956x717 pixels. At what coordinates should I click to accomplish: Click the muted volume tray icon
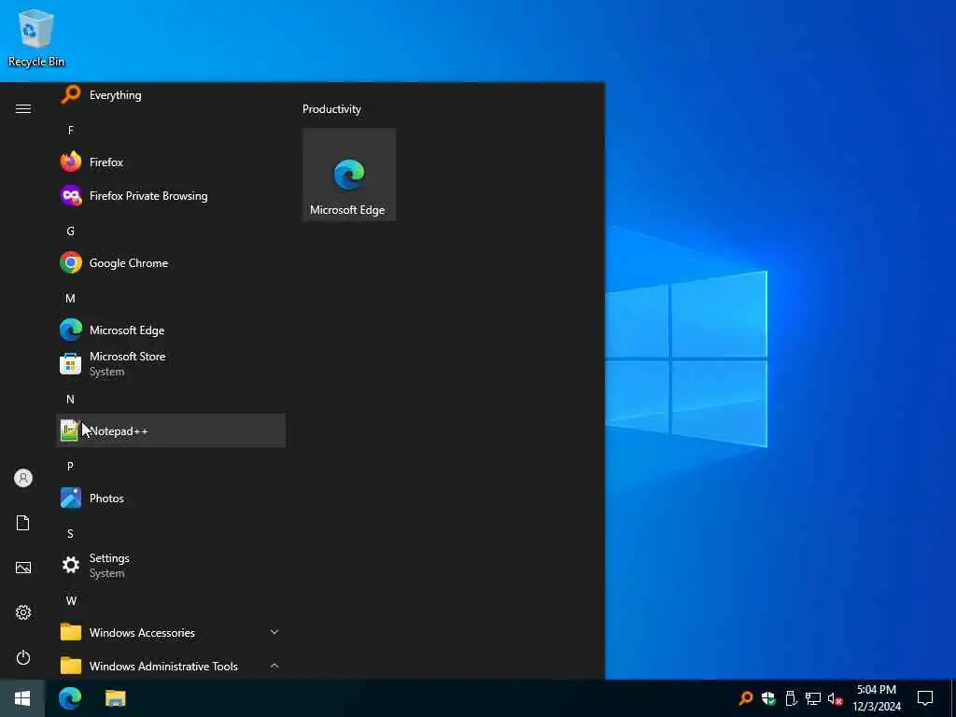[836, 698]
